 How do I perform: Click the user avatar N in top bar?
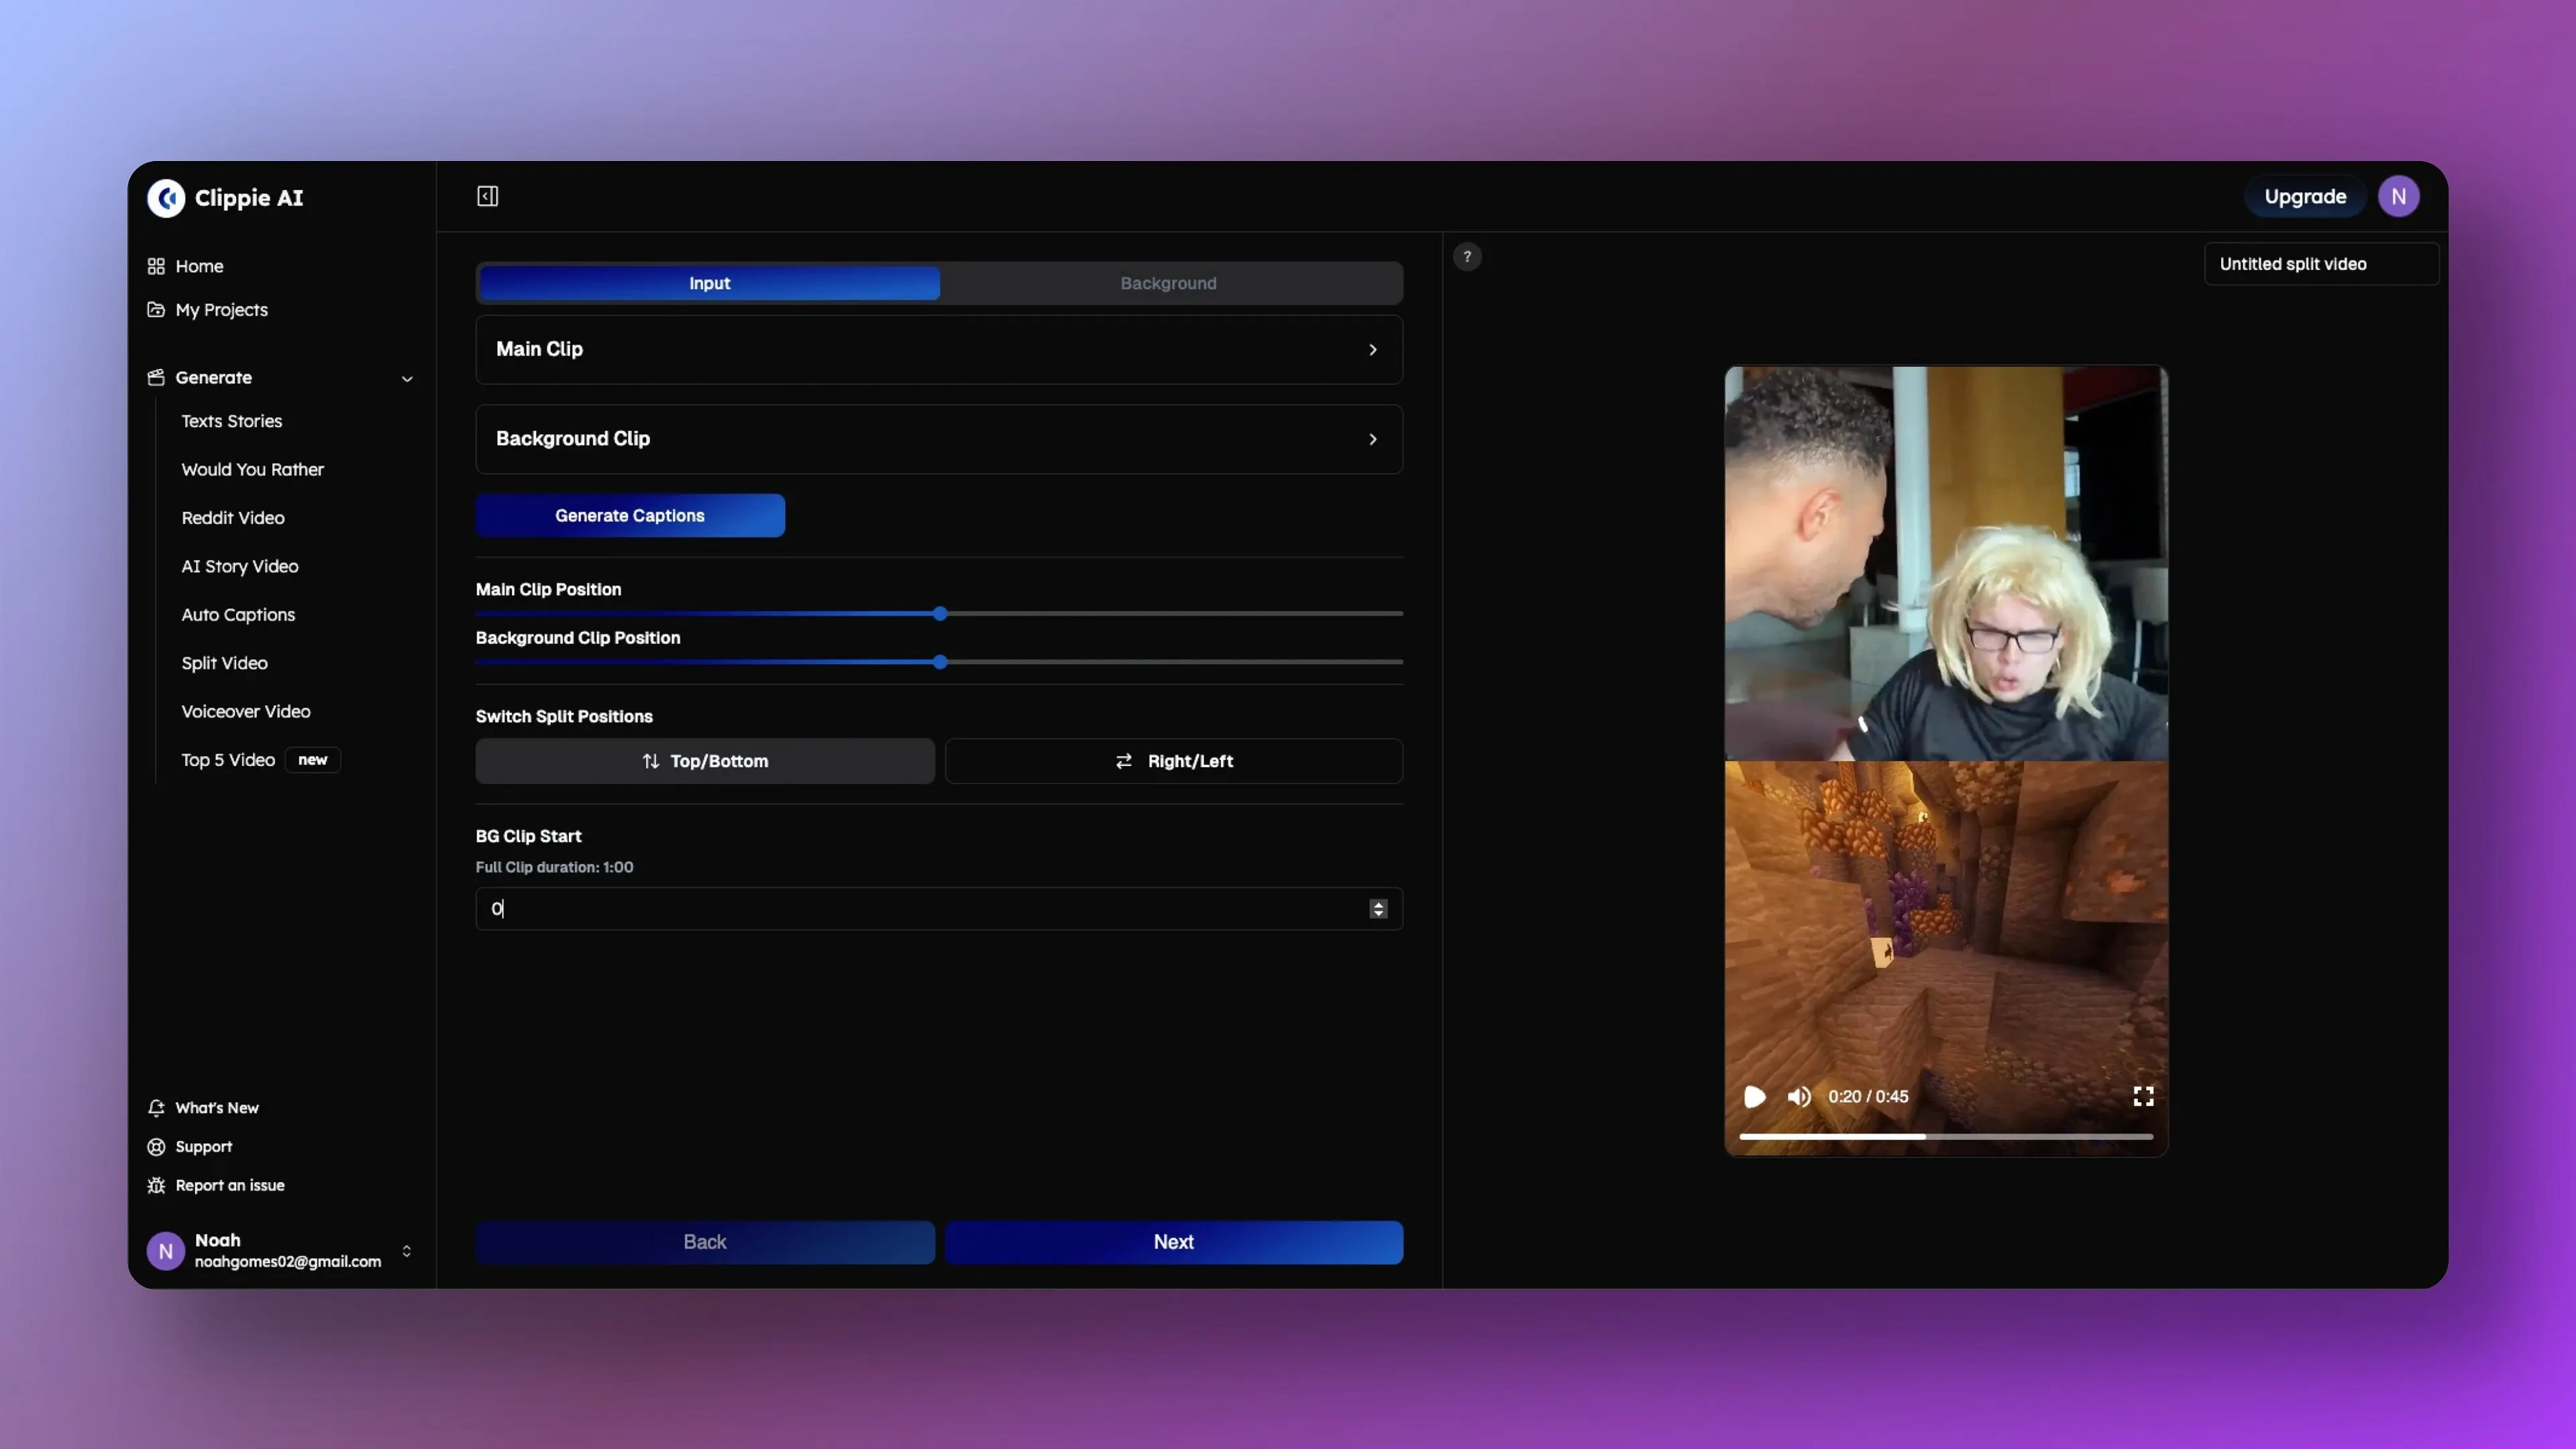click(x=2398, y=197)
